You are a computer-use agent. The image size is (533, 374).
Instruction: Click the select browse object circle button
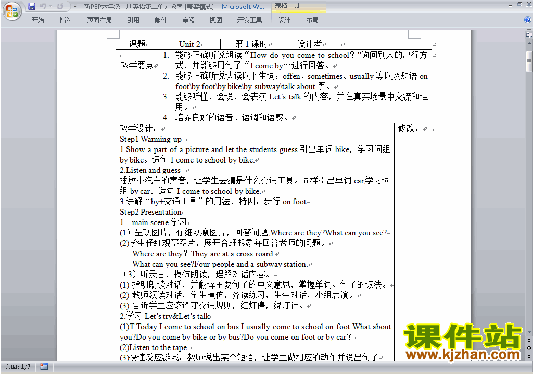coord(529,348)
